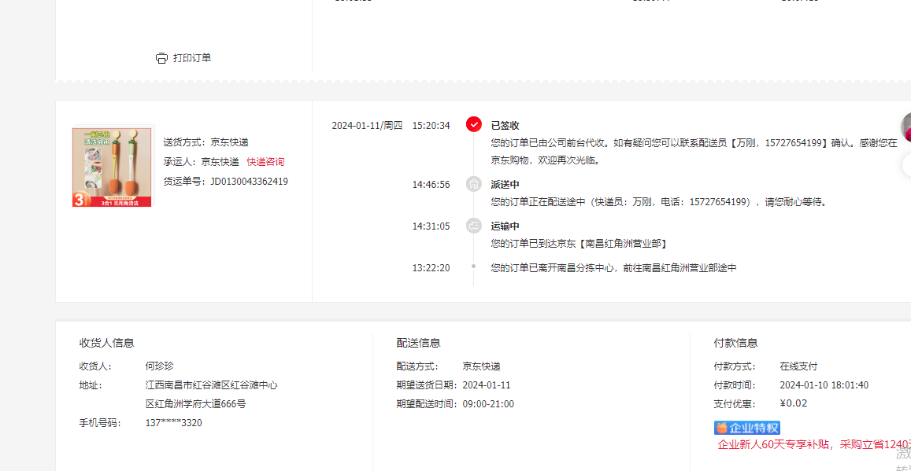Click the 14:31:05 timestamp
The width and height of the screenshot is (911, 471).
[431, 226]
